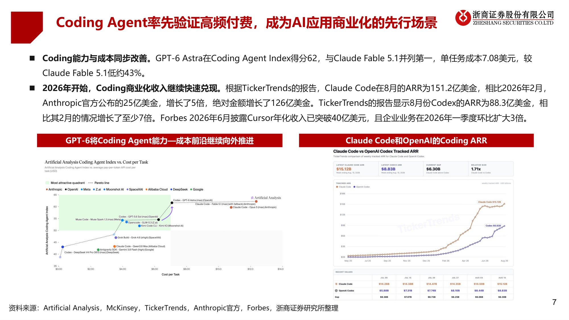Click the 资料来源 source line at the bottom
Image resolution: width=569 pixels, height=320 pixels.
click(174, 308)
